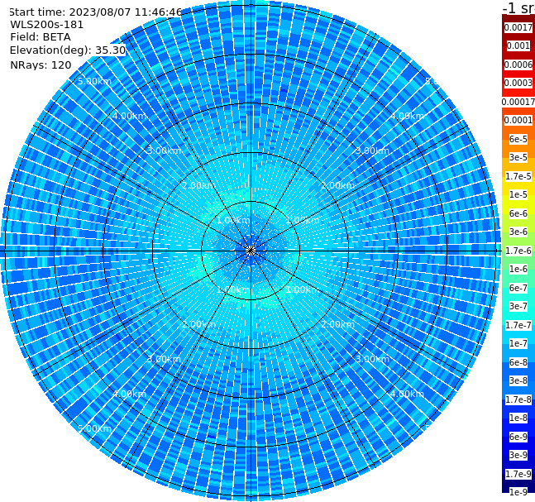
Task: Click the '1.7e-7' colorbar tick label
Action: (x=518, y=325)
